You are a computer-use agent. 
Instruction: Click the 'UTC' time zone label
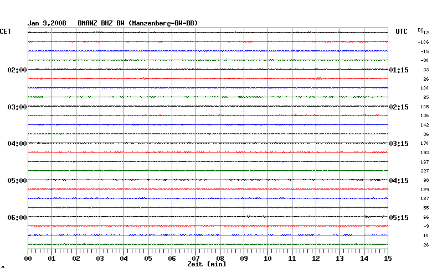pos(402,32)
